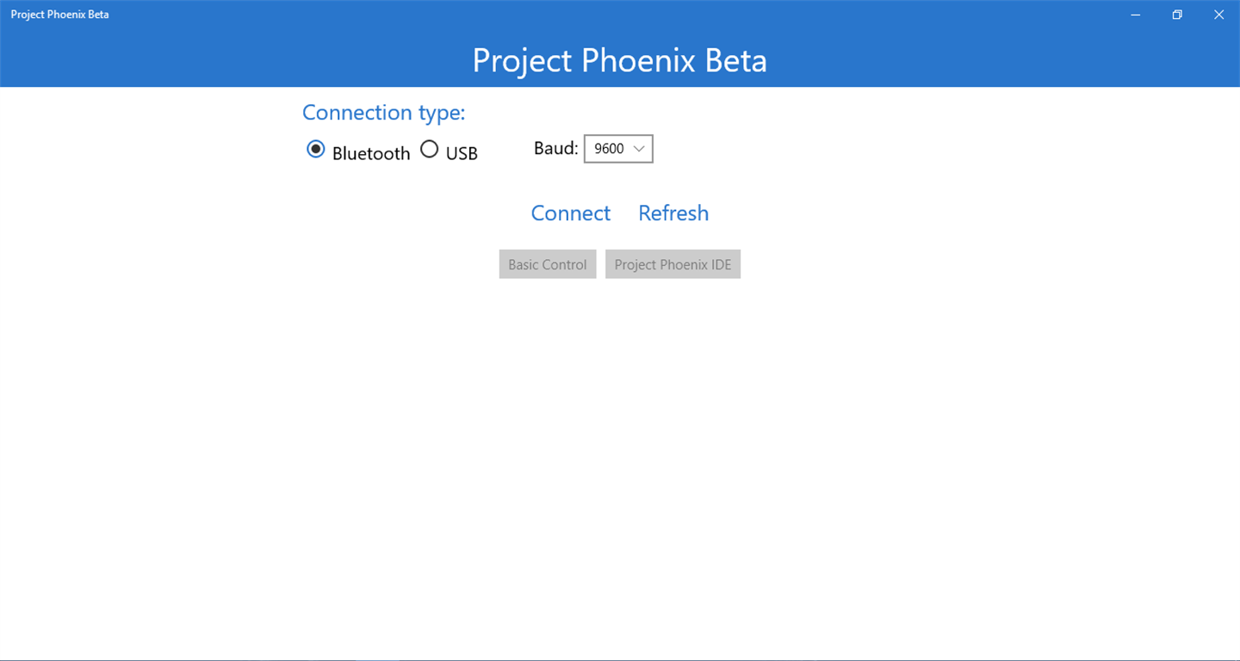Click the 9600 value in Baud box
This screenshot has height=661, width=1240.
(609, 149)
